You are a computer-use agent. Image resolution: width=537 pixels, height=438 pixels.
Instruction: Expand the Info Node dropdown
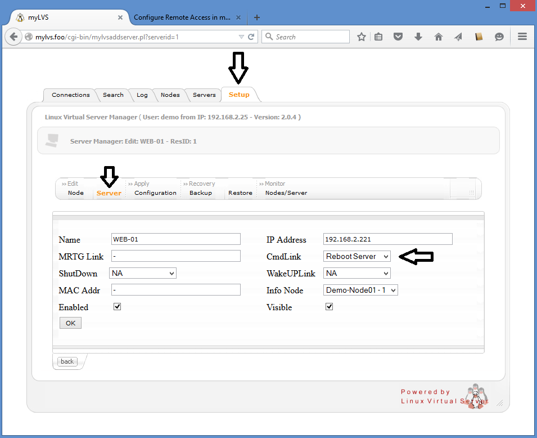tap(361, 290)
